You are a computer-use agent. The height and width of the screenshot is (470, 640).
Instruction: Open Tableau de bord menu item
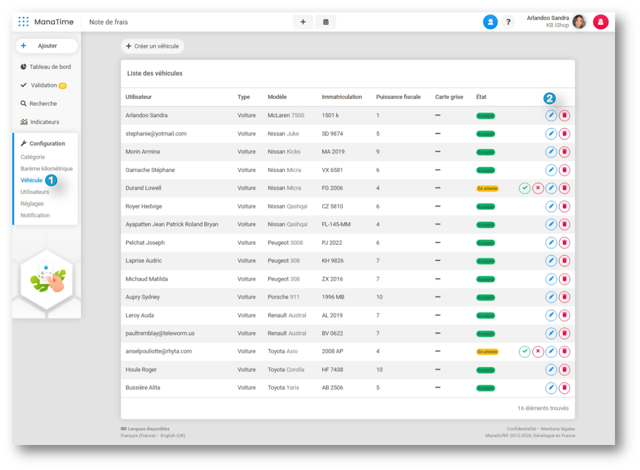[x=50, y=67]
